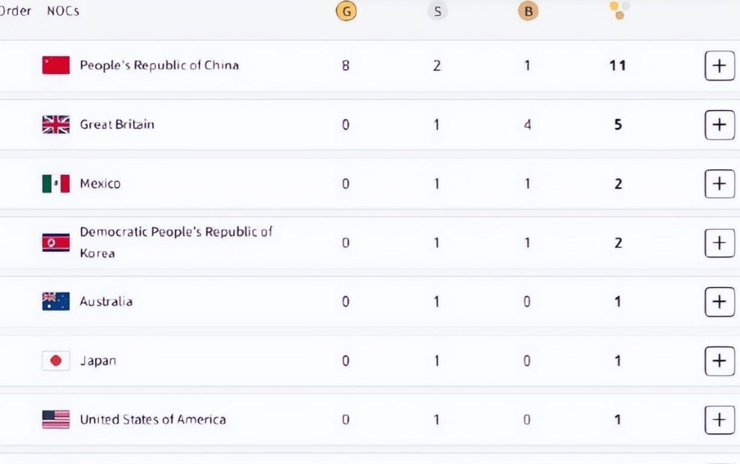The height and width of the screenshot is (464, 740).
Task: Open the Great Britain country name link
Action: click(x=117, y=124)
